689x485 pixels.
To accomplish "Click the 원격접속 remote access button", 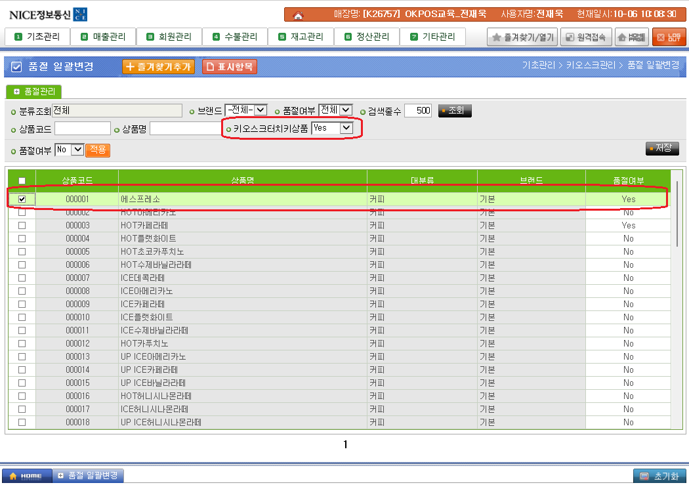I will [x=587, y=37].
